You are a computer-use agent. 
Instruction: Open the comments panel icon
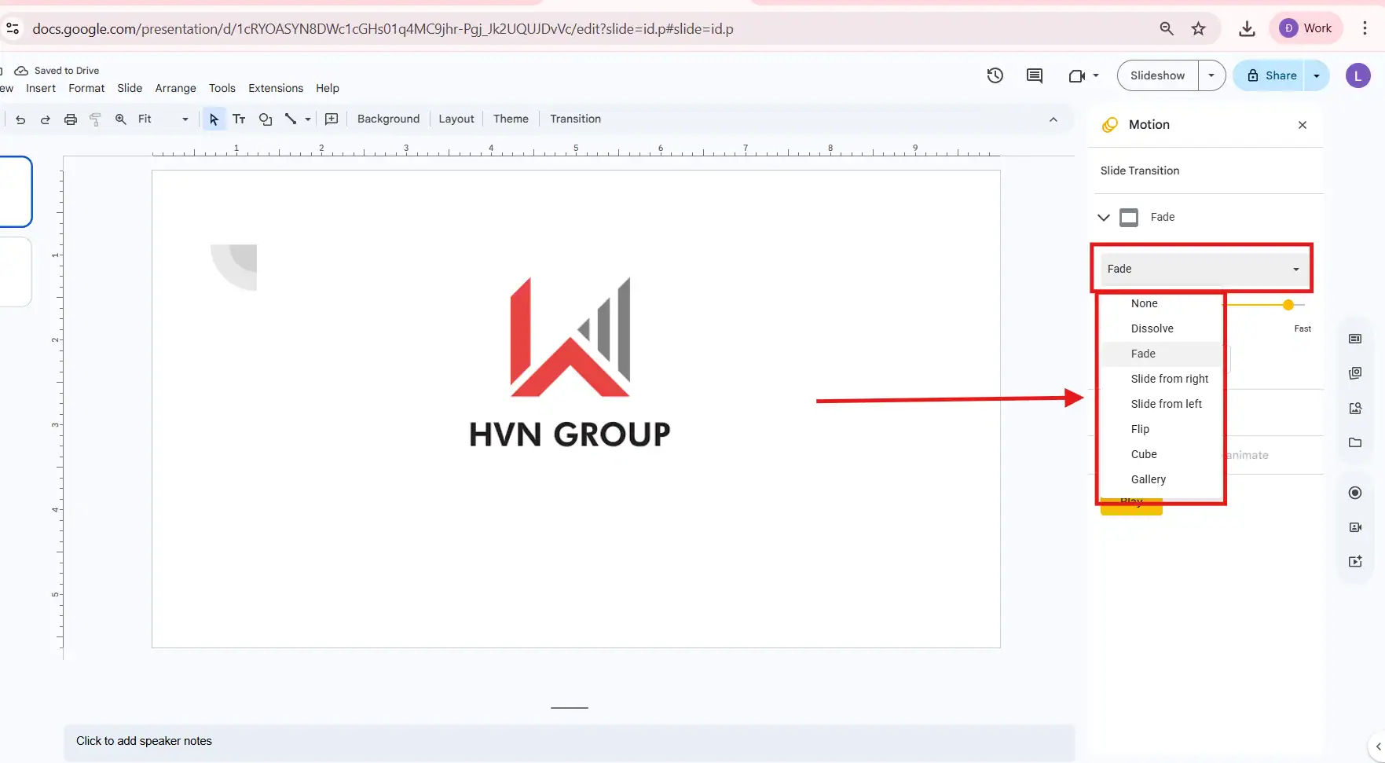pos(1035,75)
